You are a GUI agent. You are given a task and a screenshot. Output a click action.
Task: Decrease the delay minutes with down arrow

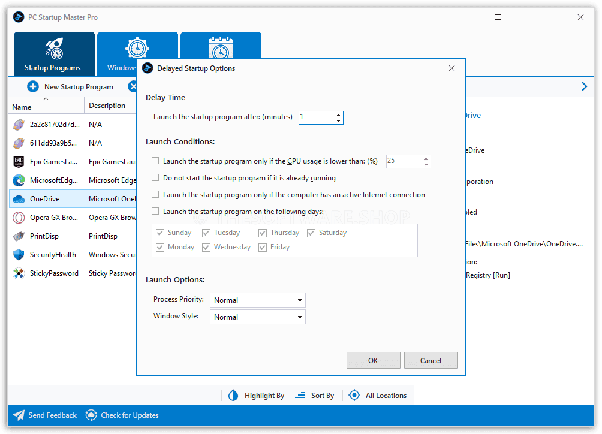coord(338,121)
